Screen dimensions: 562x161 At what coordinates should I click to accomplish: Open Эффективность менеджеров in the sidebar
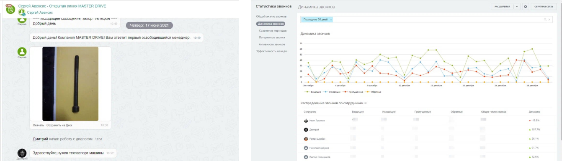[272, 51]
